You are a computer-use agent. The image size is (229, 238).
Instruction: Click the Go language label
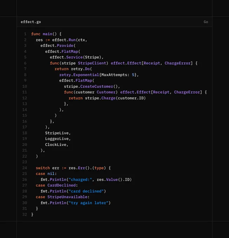[206, 22]
